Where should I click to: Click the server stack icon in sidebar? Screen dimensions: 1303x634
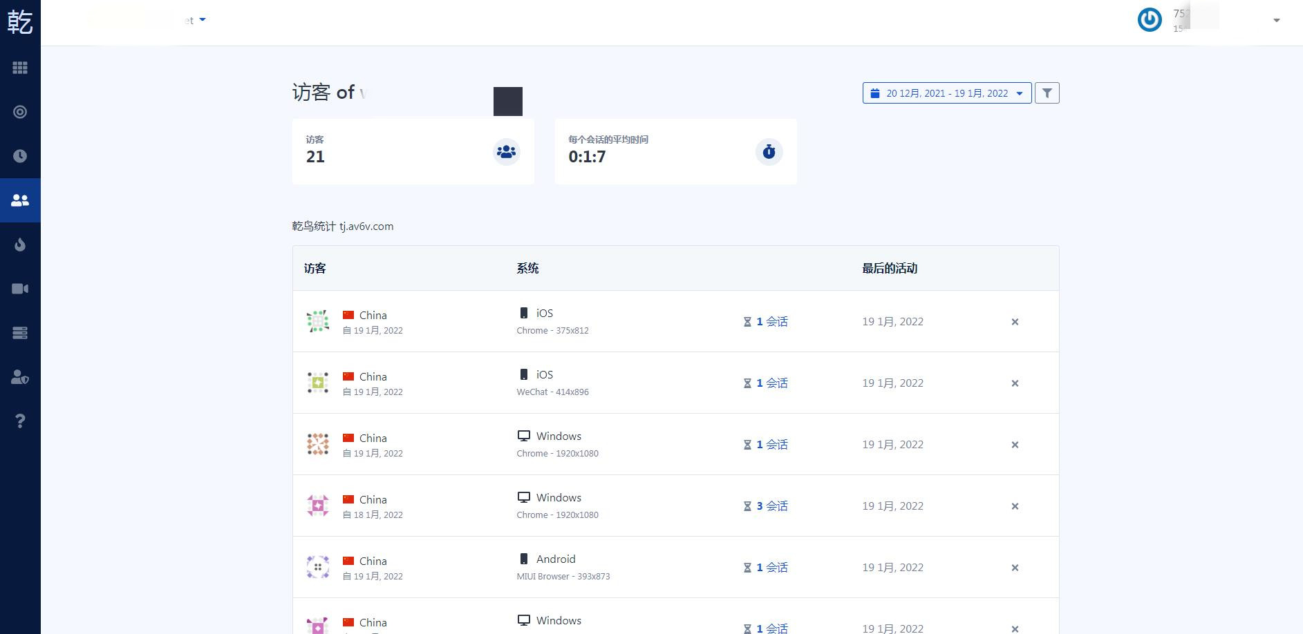[x=20, y=333]
